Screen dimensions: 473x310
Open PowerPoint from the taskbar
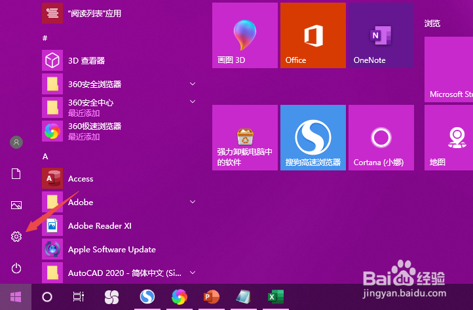tap(212, 297)
